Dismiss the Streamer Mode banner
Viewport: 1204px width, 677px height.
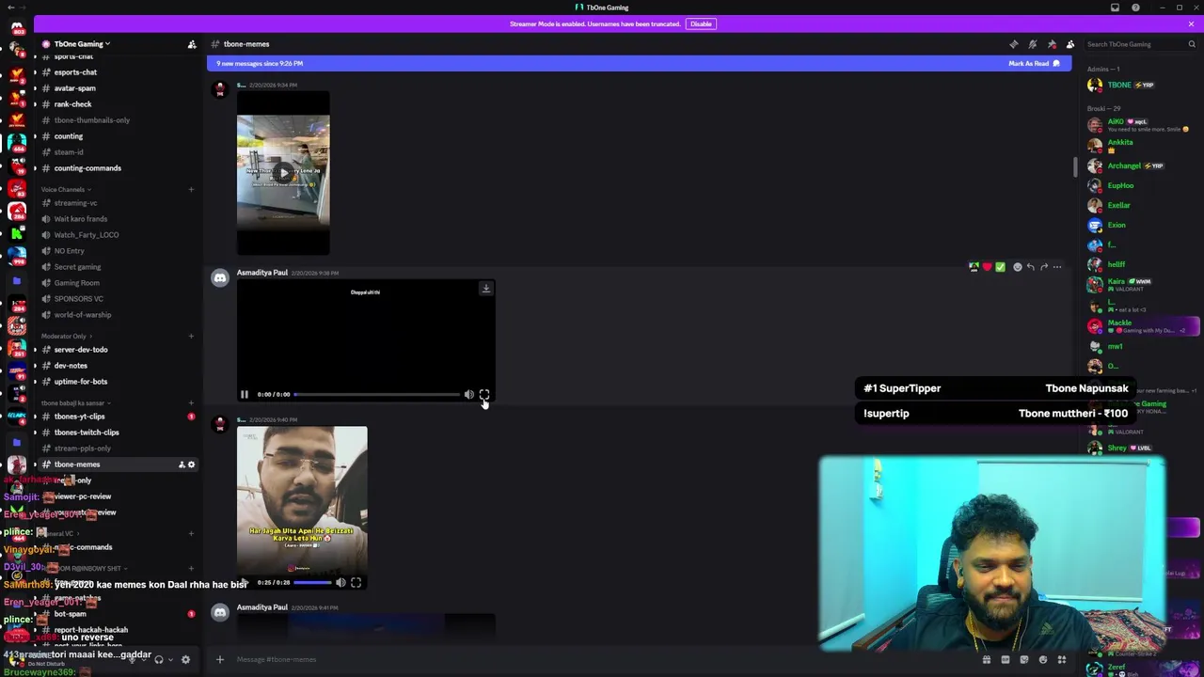pos(1191,24)
